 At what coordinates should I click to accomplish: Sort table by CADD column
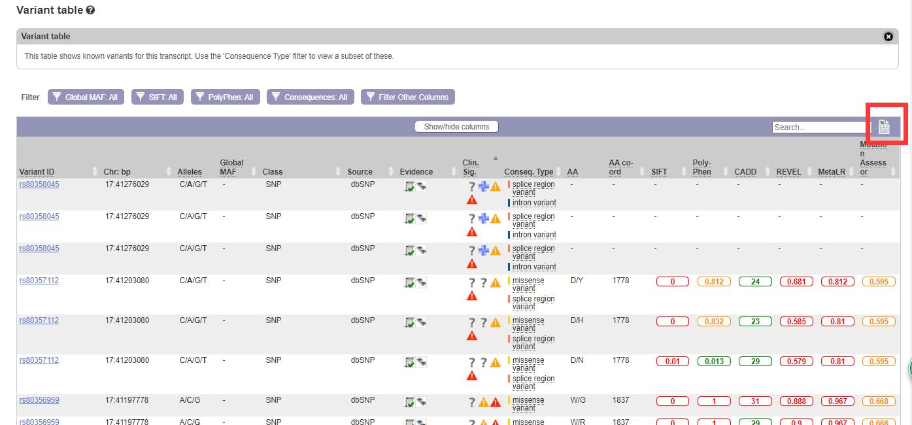coord(745,172)
